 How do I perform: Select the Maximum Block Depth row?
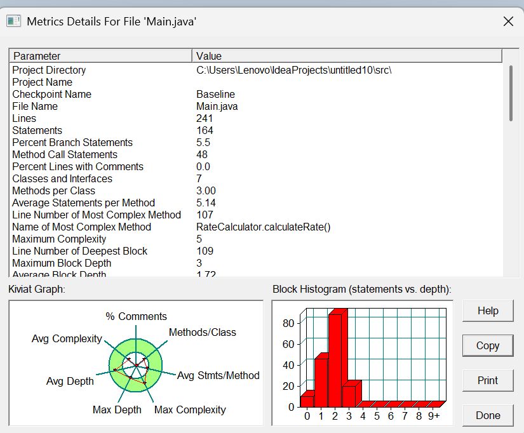(256, 263)
